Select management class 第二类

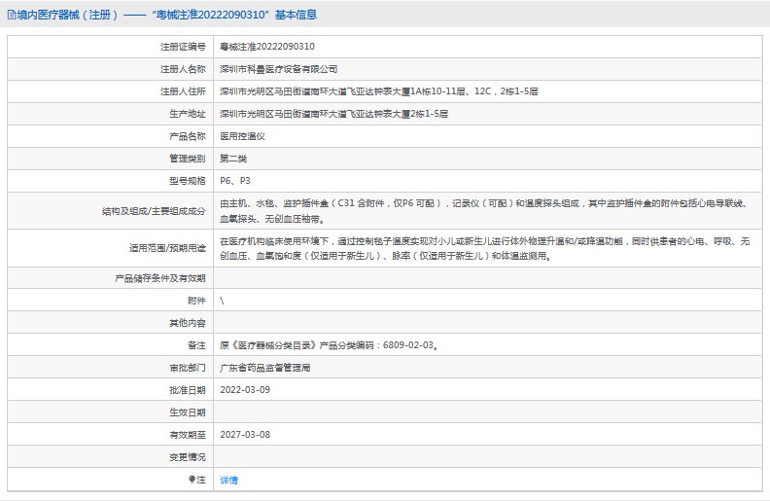[233, 159]
